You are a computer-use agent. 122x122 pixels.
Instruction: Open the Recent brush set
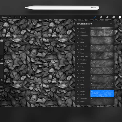[82, 29]
